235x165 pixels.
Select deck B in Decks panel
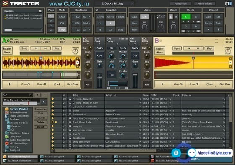coord(196,17)
